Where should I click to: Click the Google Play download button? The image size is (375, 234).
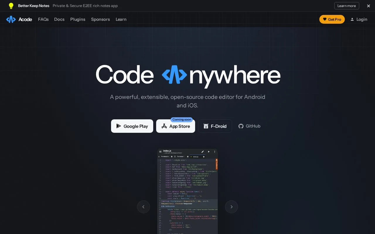coord(132,126)
